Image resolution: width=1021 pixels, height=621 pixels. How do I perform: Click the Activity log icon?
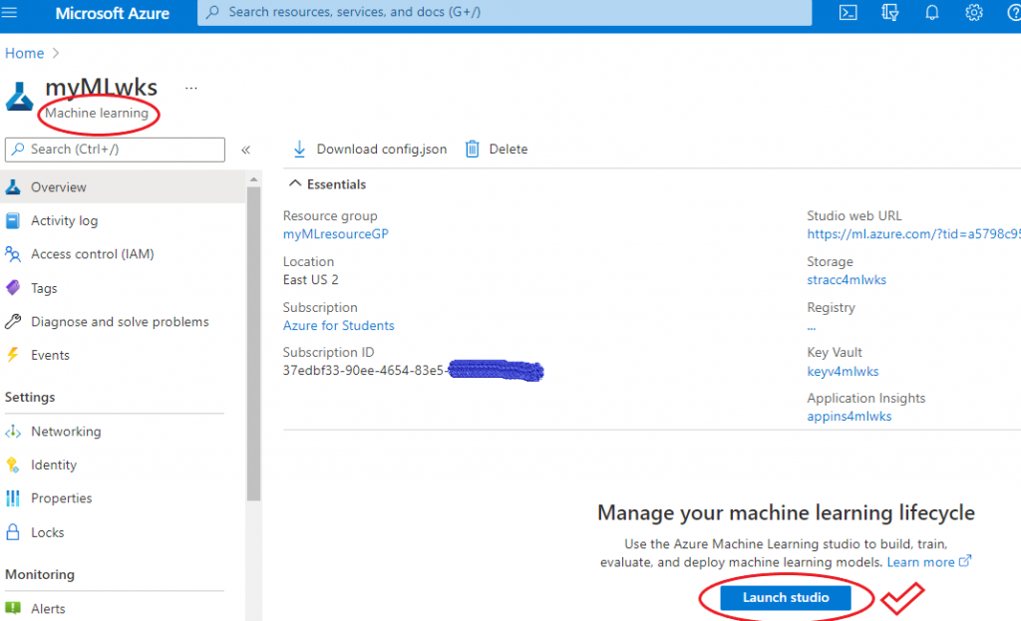(12, 220)
